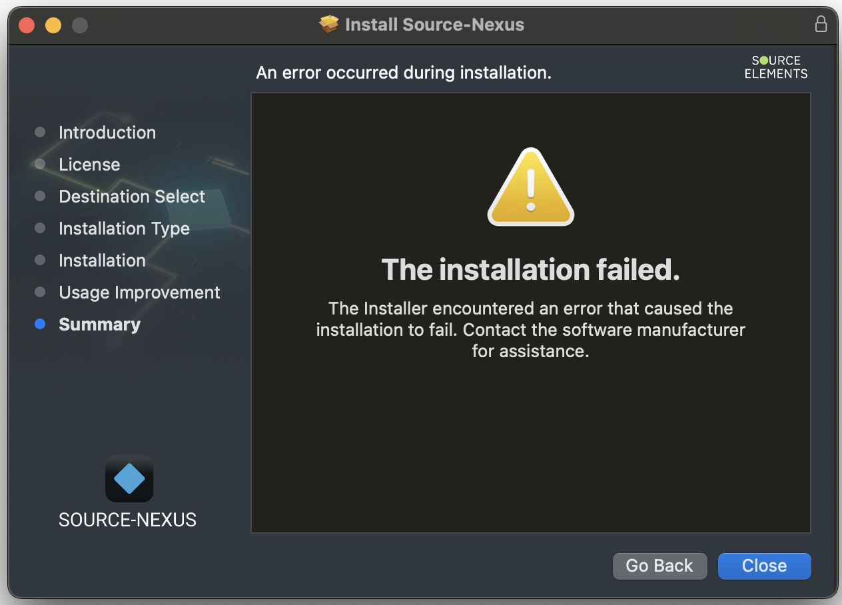This screenshot has width=842, height=605.
Task: Go to the Installation Type step
Action: coord(124,229)
